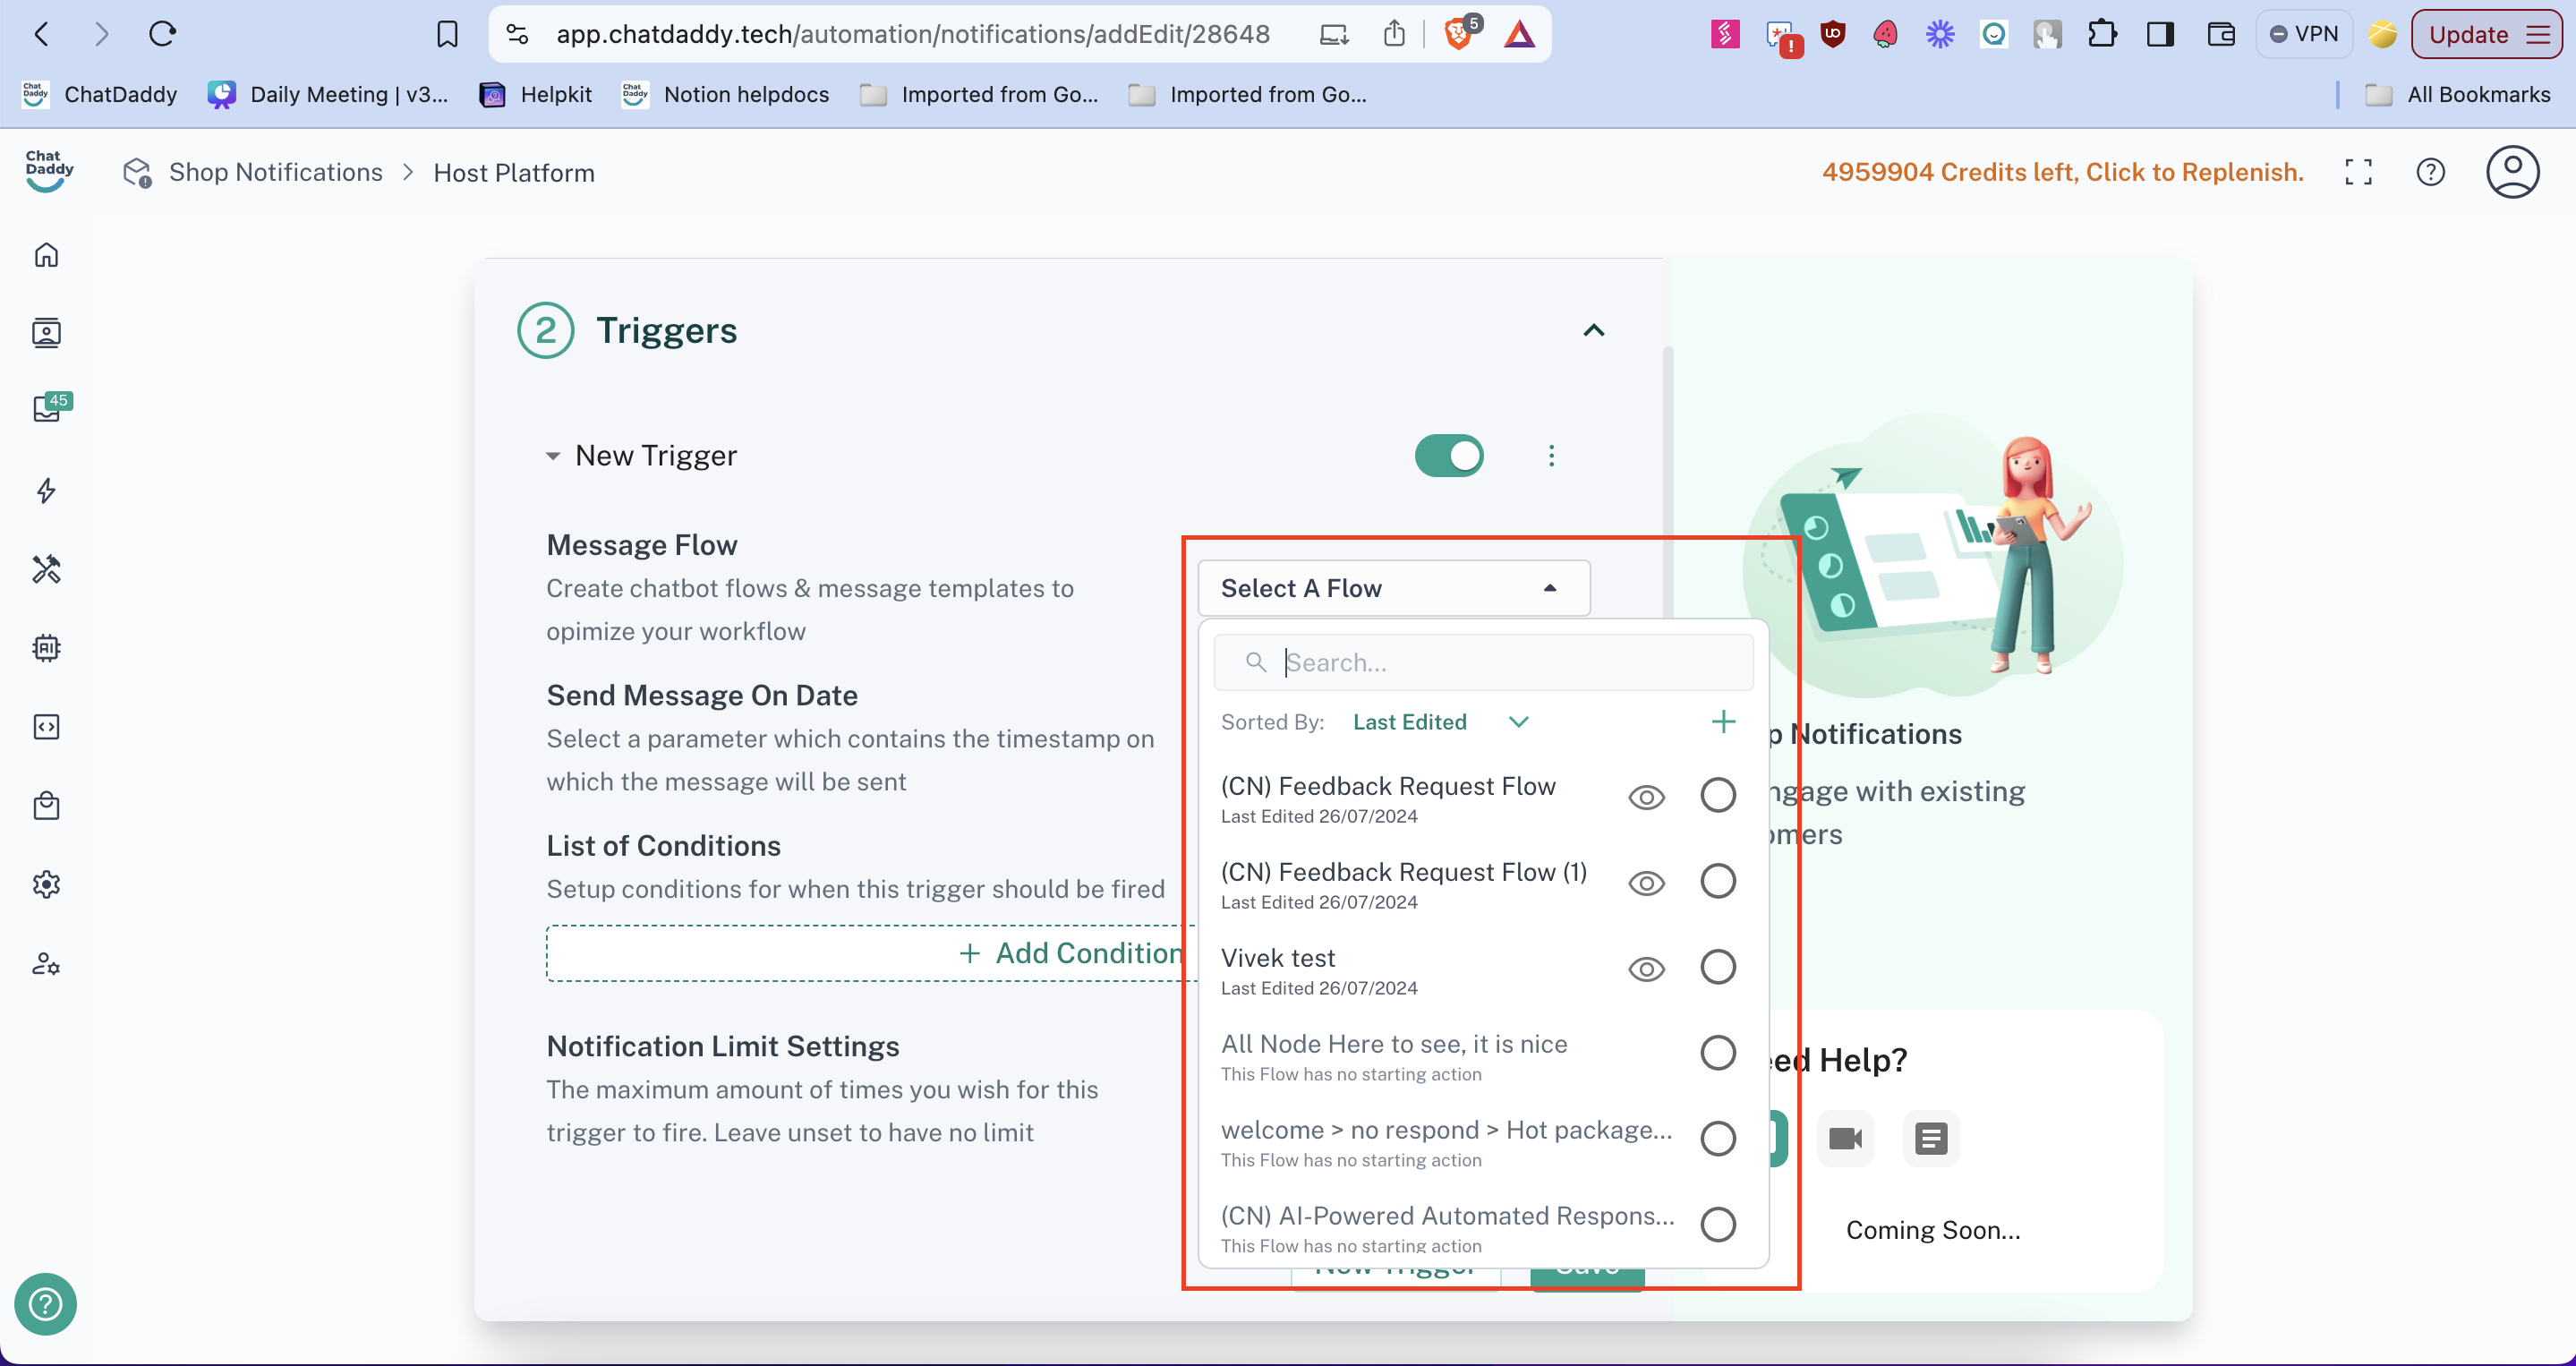Image resolution: width=2576 pixels, height=1366 pixels.
Task: Open the ChatDaddy bookmark
Action: (100, 94)
